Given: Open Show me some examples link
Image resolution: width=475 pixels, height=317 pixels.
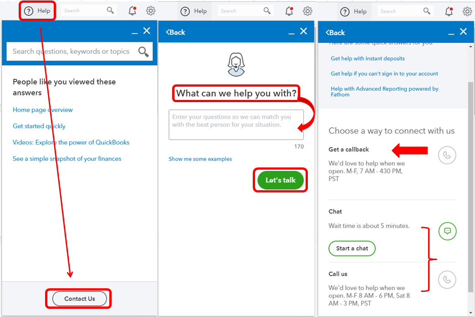Looking at the screenshot, I should point(200,159).
